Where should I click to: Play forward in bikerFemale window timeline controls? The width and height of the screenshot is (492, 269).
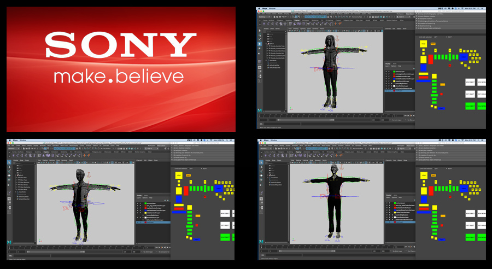click(167, 248)
